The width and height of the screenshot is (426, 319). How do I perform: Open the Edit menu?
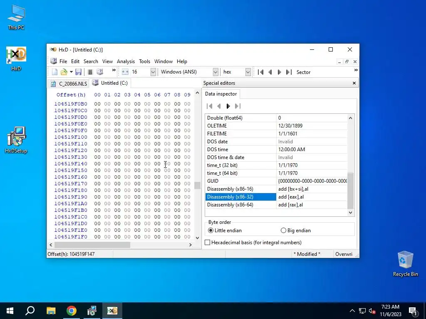[75, 61]
